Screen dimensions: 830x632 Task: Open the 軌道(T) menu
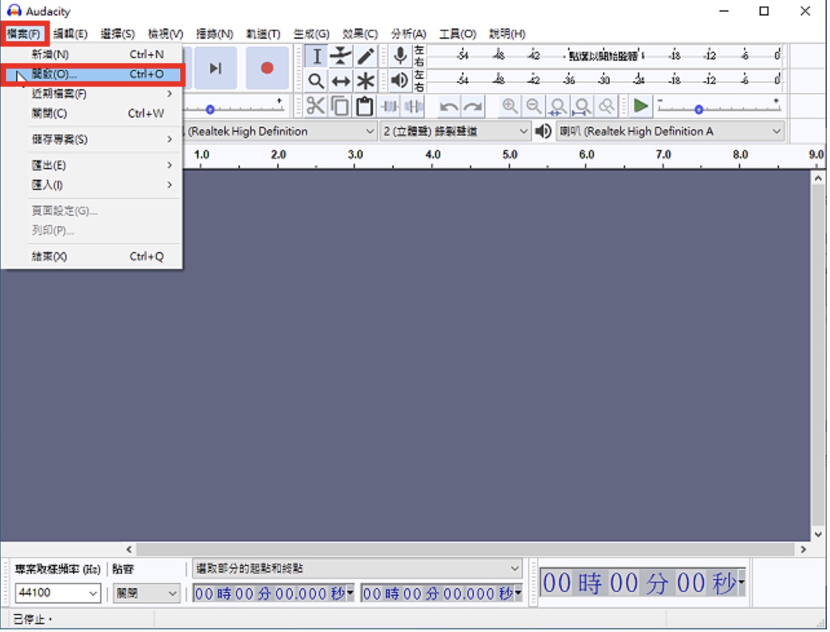pos(263,34)
